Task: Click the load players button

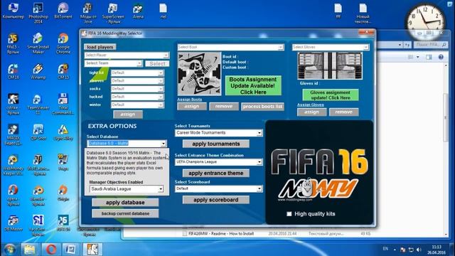Action: click(x=100, y=47)
